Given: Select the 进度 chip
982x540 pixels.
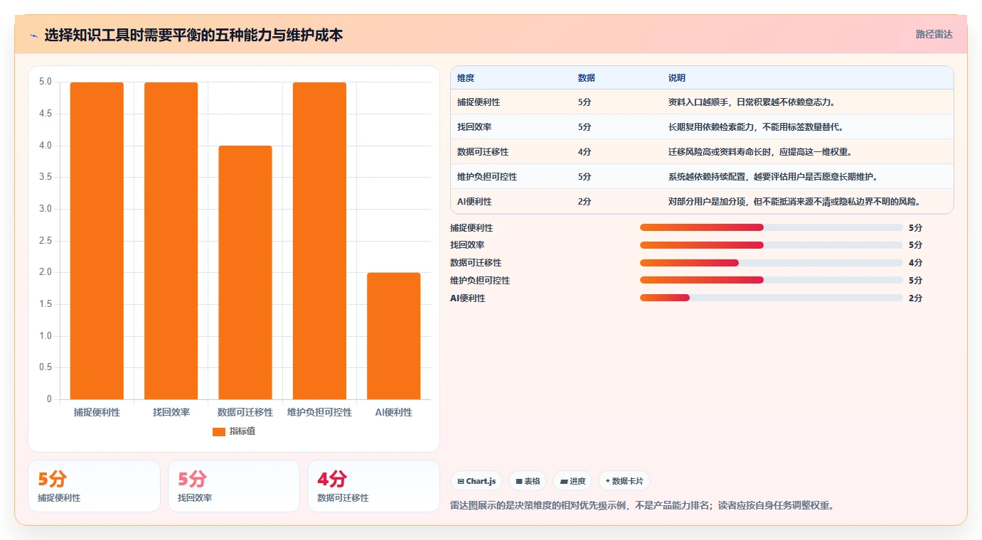Looking at the screenshot, I should 572,481.
